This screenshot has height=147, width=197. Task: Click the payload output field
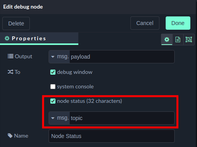point(122,57)
